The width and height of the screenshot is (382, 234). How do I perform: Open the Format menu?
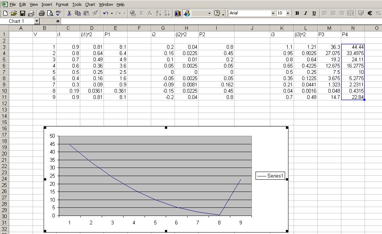point(62,4)
